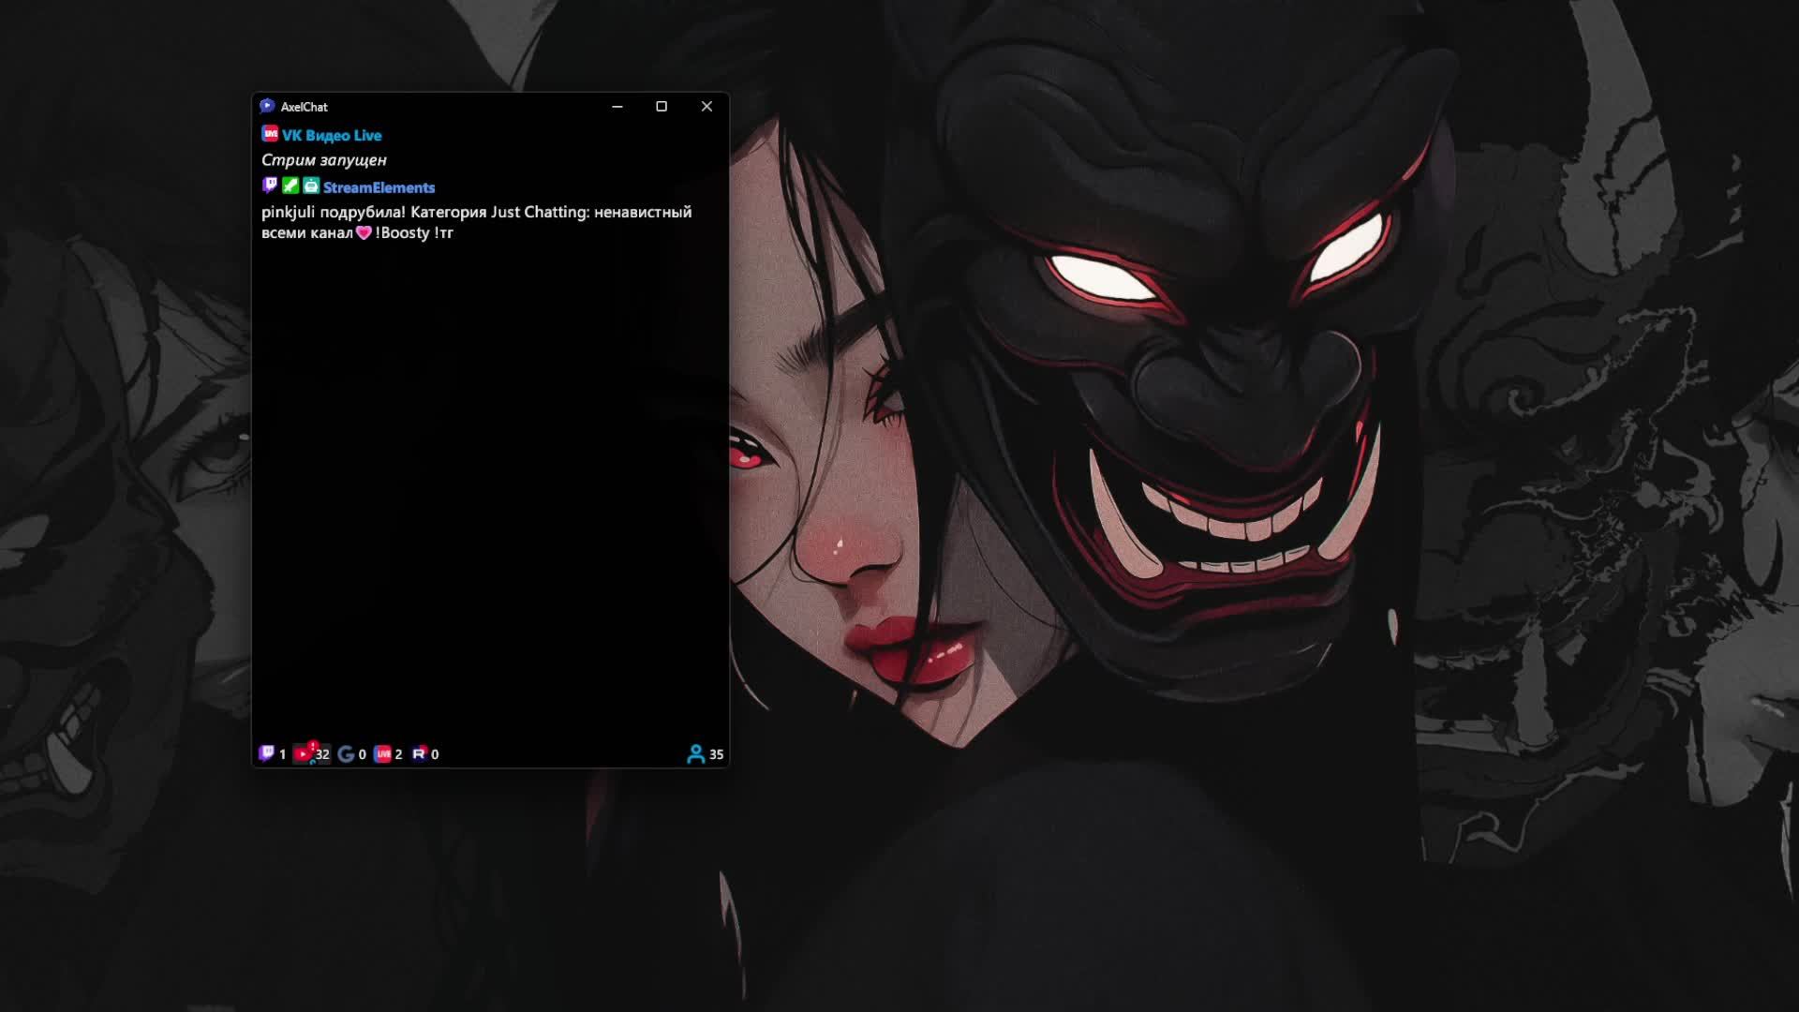Viewport: 1799px width, 1012px height.
Task: Click the pink heart emoji in message
Action: [x=364, y=233]
